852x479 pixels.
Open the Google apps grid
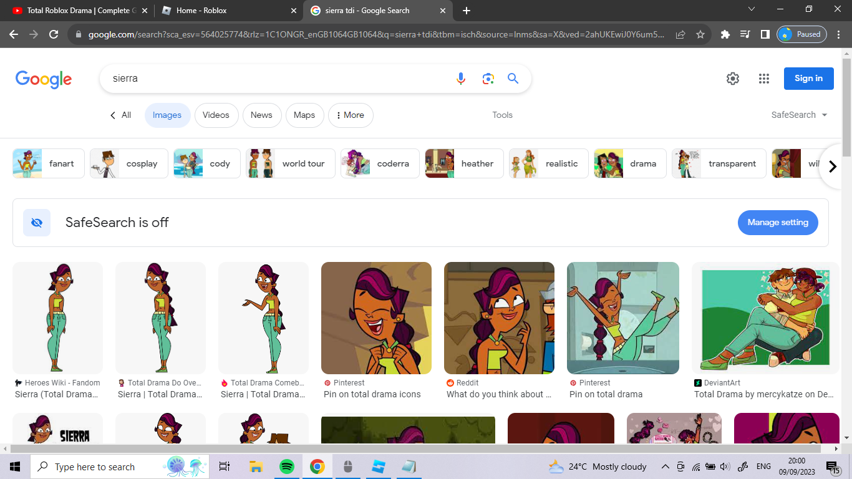[764, 79]
